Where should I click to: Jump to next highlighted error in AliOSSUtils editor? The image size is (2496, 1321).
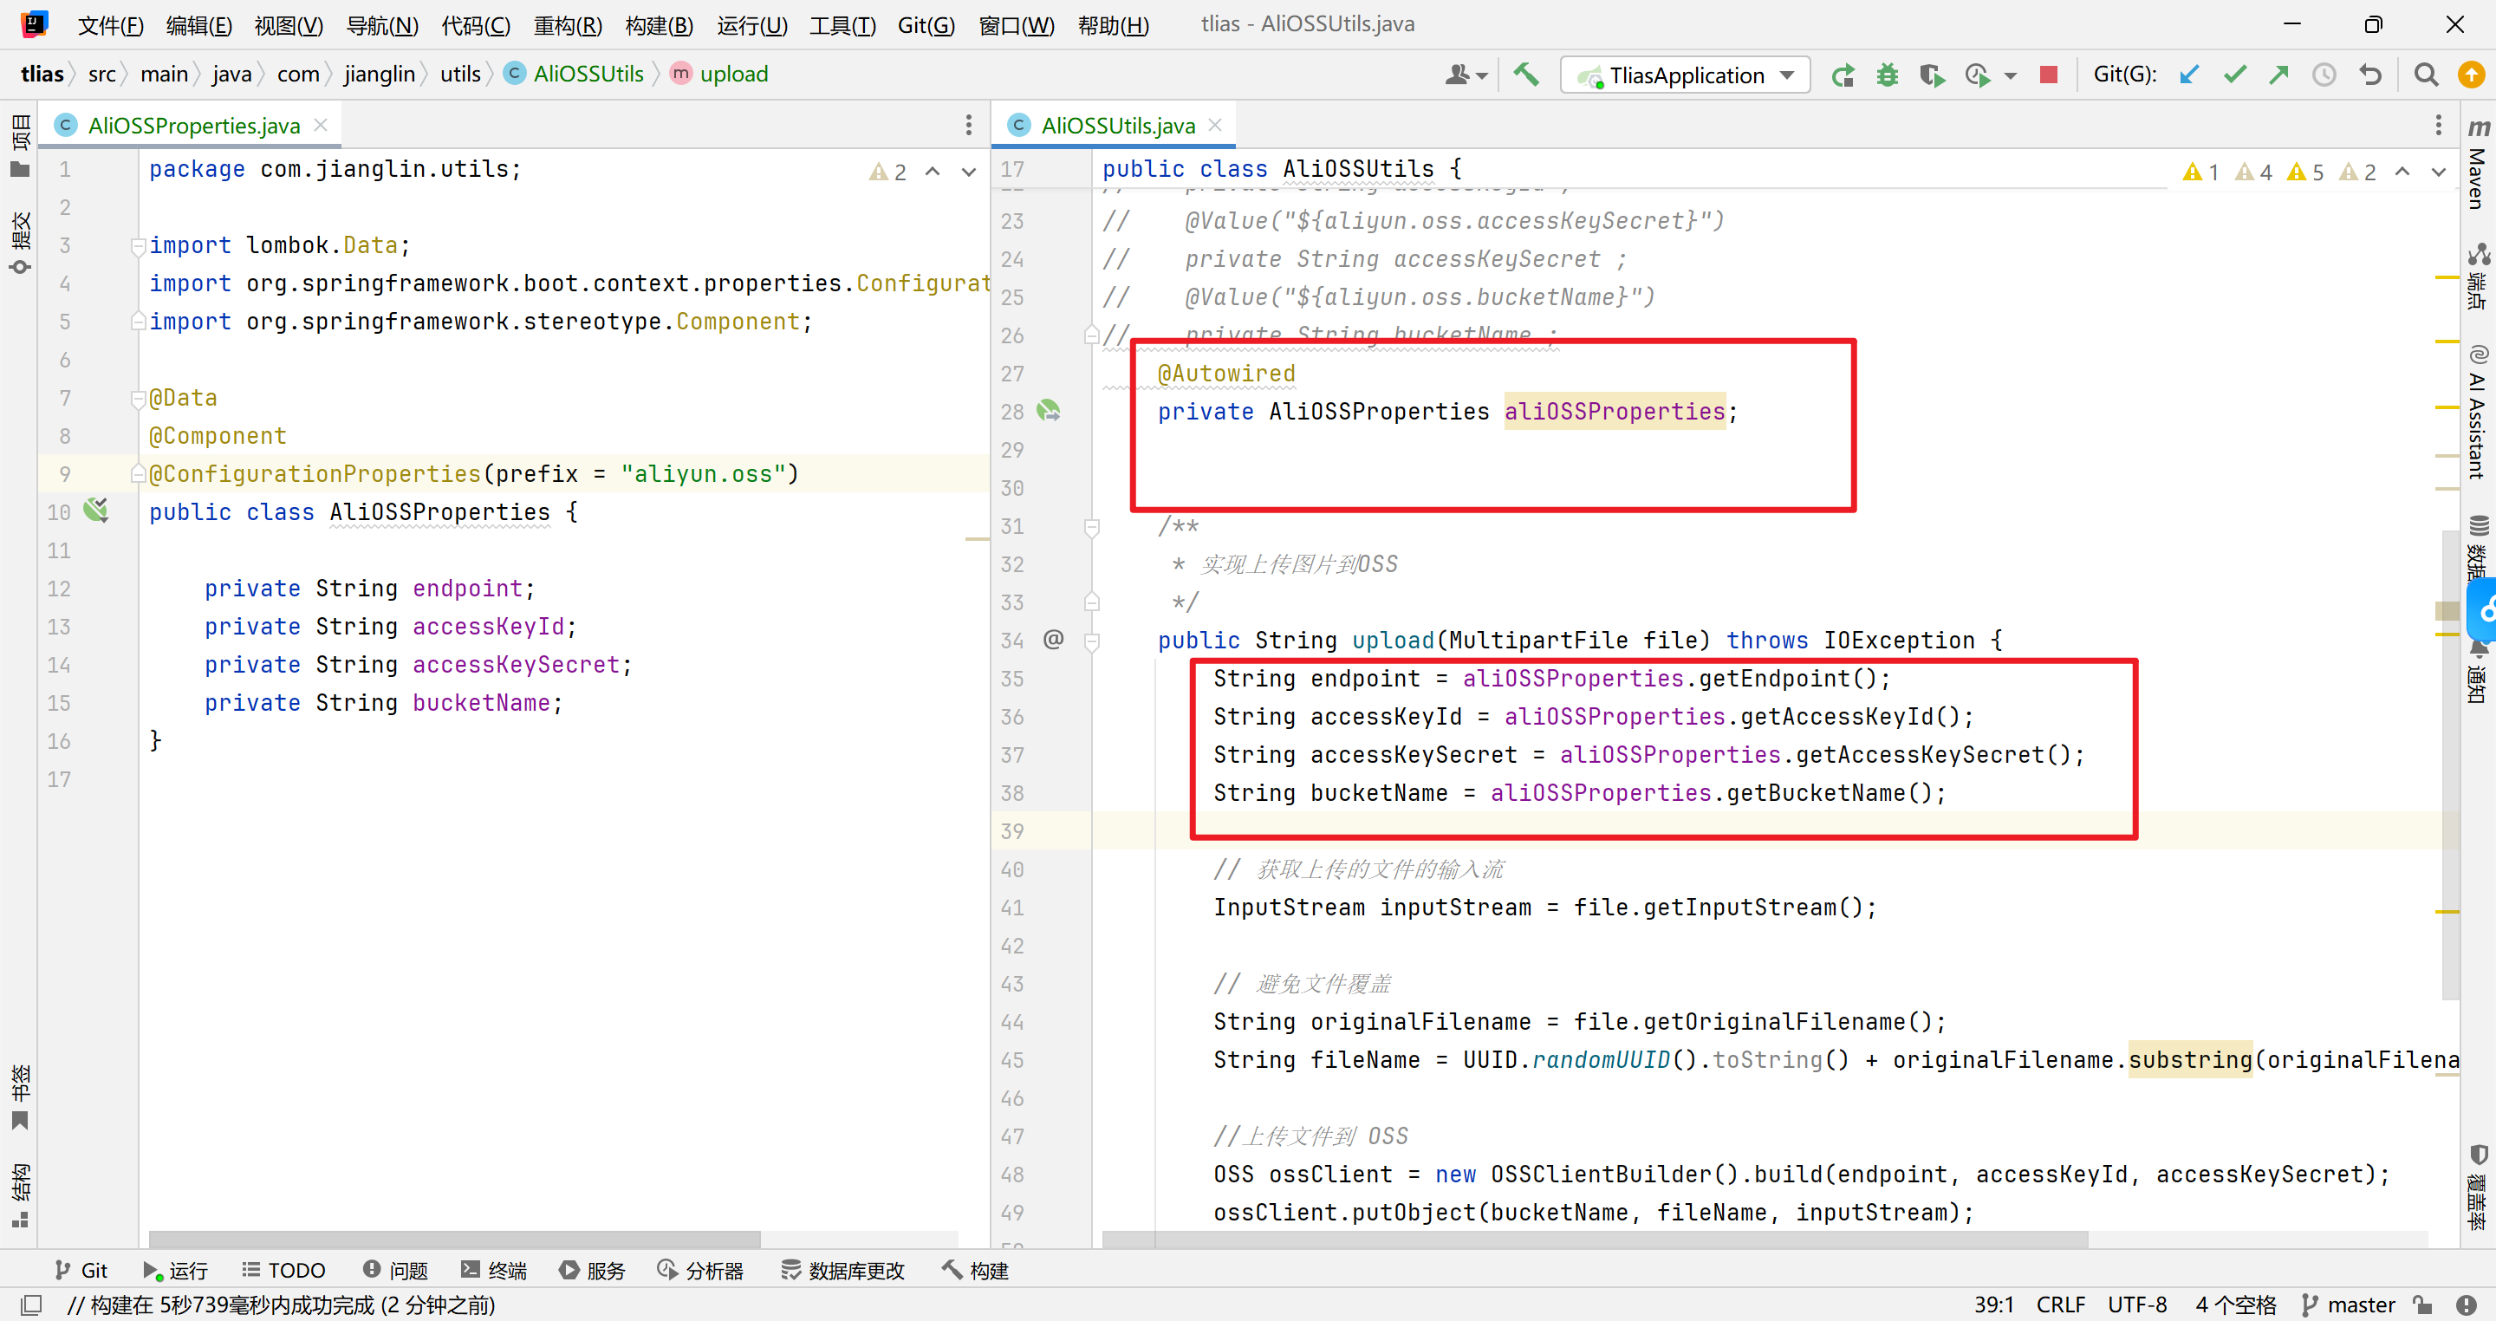tap(2438, 172)
